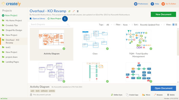Select the TQM - Total Quality Management thumbnail
Image resolution: width=179 pixels, height=100 pixels.
point(139,39)
